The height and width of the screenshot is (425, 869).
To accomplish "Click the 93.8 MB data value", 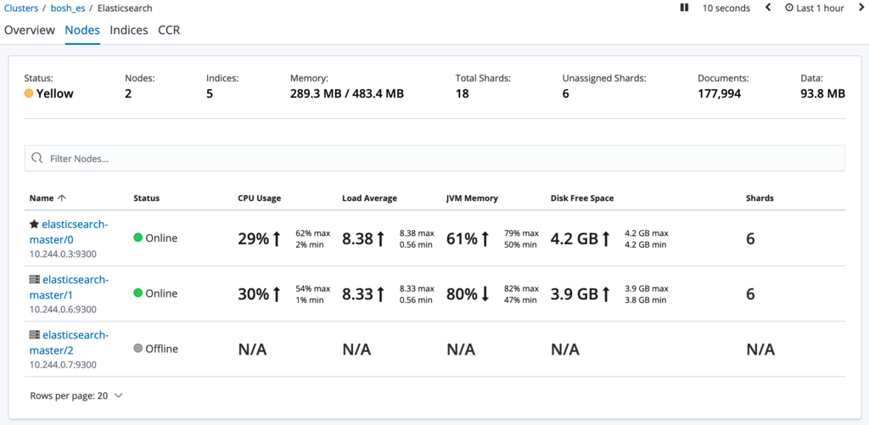I will click(x=822, y=93).
